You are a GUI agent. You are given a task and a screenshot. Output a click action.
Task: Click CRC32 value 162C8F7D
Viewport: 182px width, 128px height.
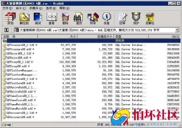(x=173, y=83)
